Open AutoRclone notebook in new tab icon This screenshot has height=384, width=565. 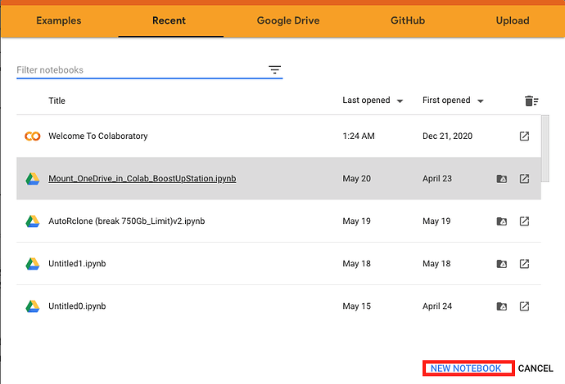(524, 221)
